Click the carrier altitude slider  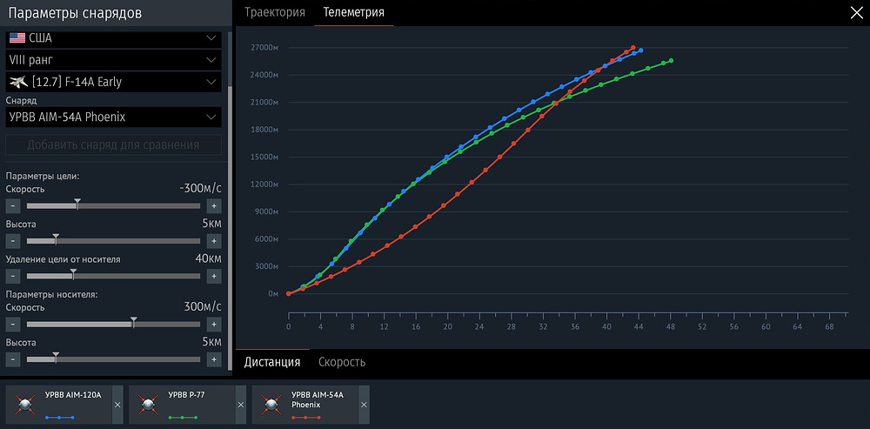pos(113,359)
